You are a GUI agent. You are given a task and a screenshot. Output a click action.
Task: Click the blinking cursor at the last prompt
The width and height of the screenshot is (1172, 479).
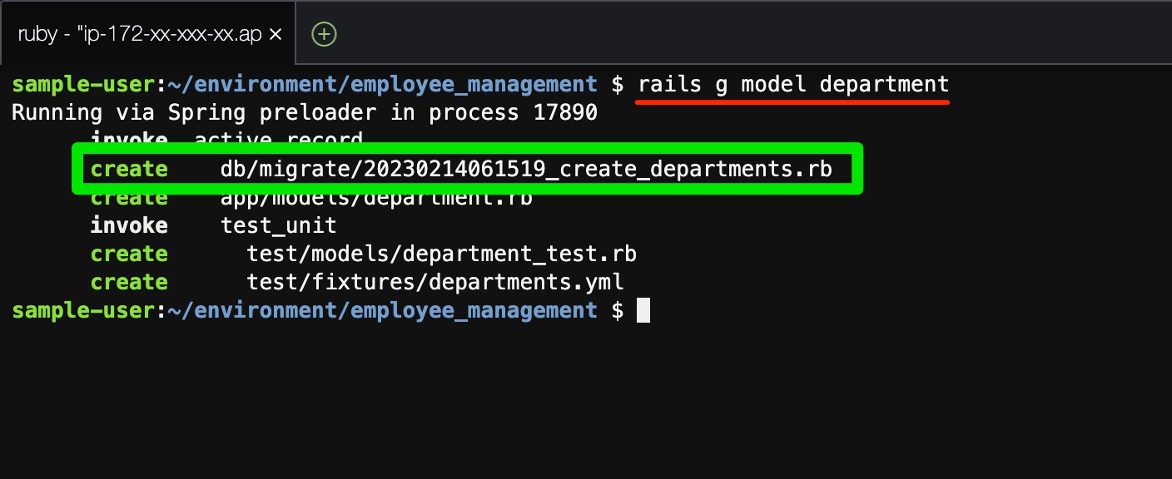pos(643,311)
